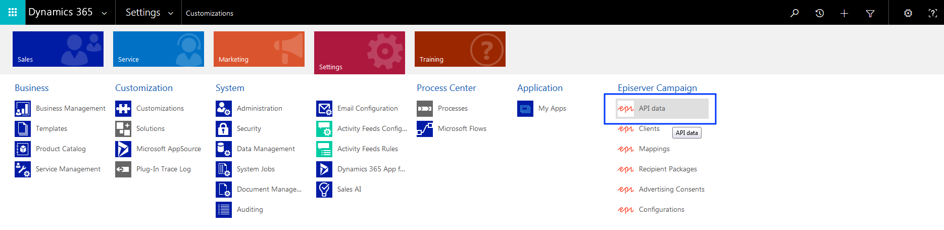
Task: Open the Solutions link
Action: 150,129
